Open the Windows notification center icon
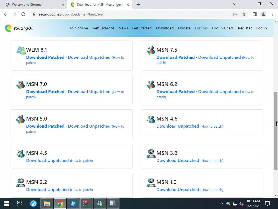Image resolution: width=278 pixels, height=209 pixels. [267, 204]
